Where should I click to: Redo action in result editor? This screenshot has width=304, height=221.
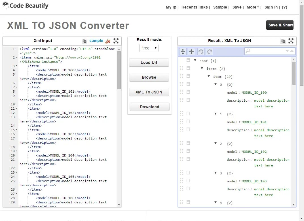click(210, 51)
